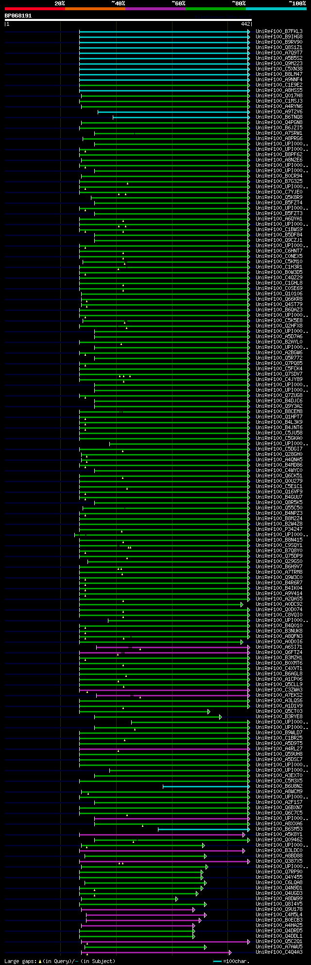Image resolution: width=311 pixels, height=965 pixels.
Task: Open hit UniRef100_B9RV90
Action: (x=279, y=42)
